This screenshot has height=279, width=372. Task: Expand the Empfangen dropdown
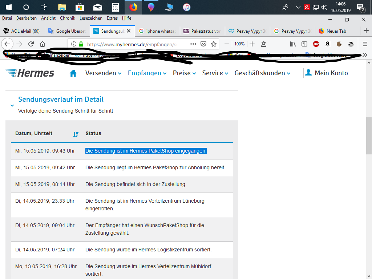147,73
